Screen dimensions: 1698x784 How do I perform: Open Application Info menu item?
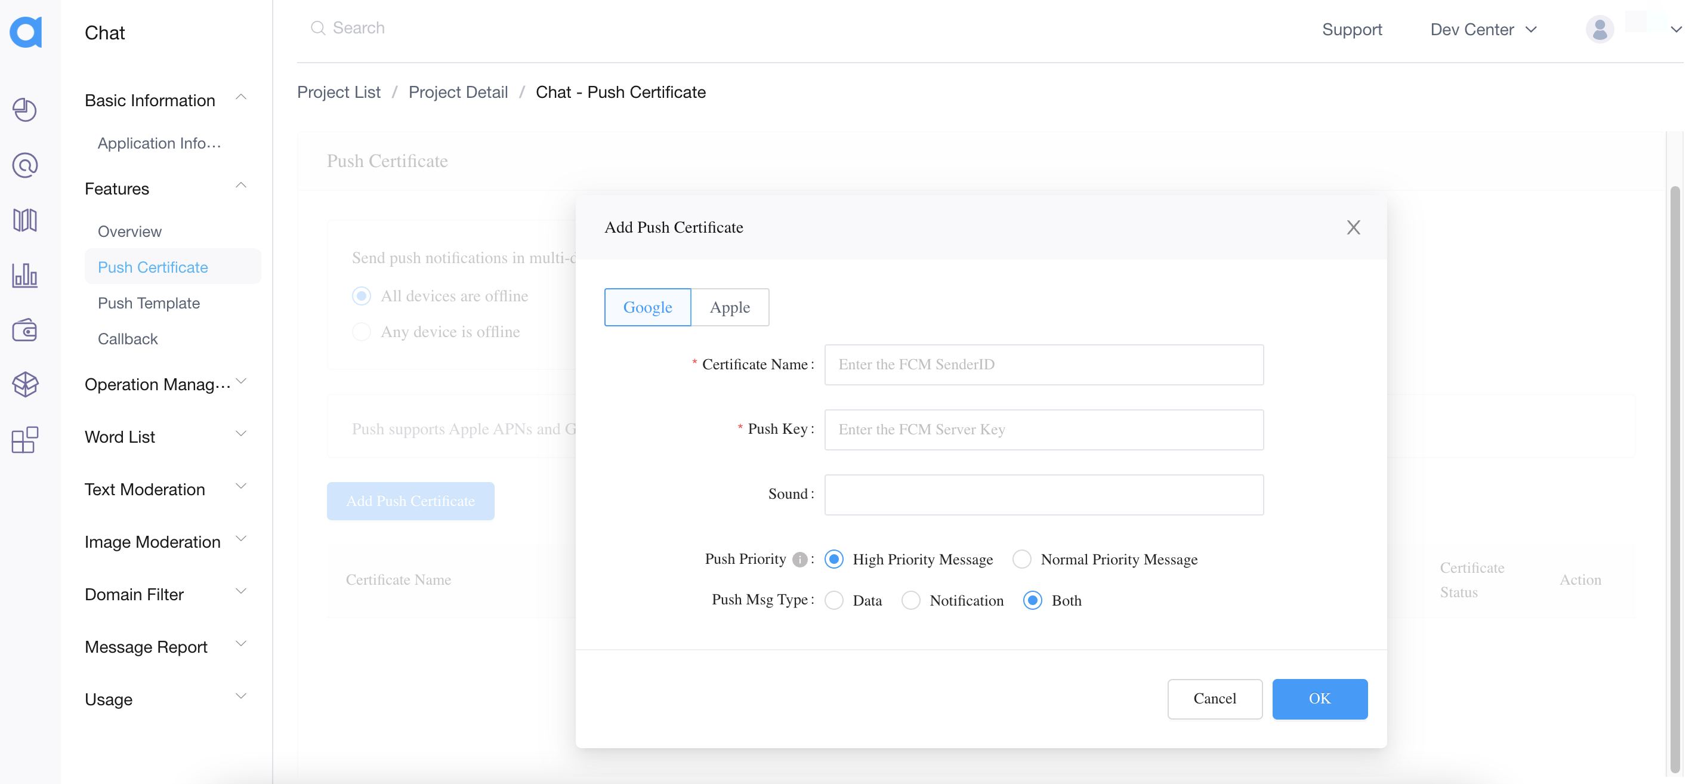point(159,143)
